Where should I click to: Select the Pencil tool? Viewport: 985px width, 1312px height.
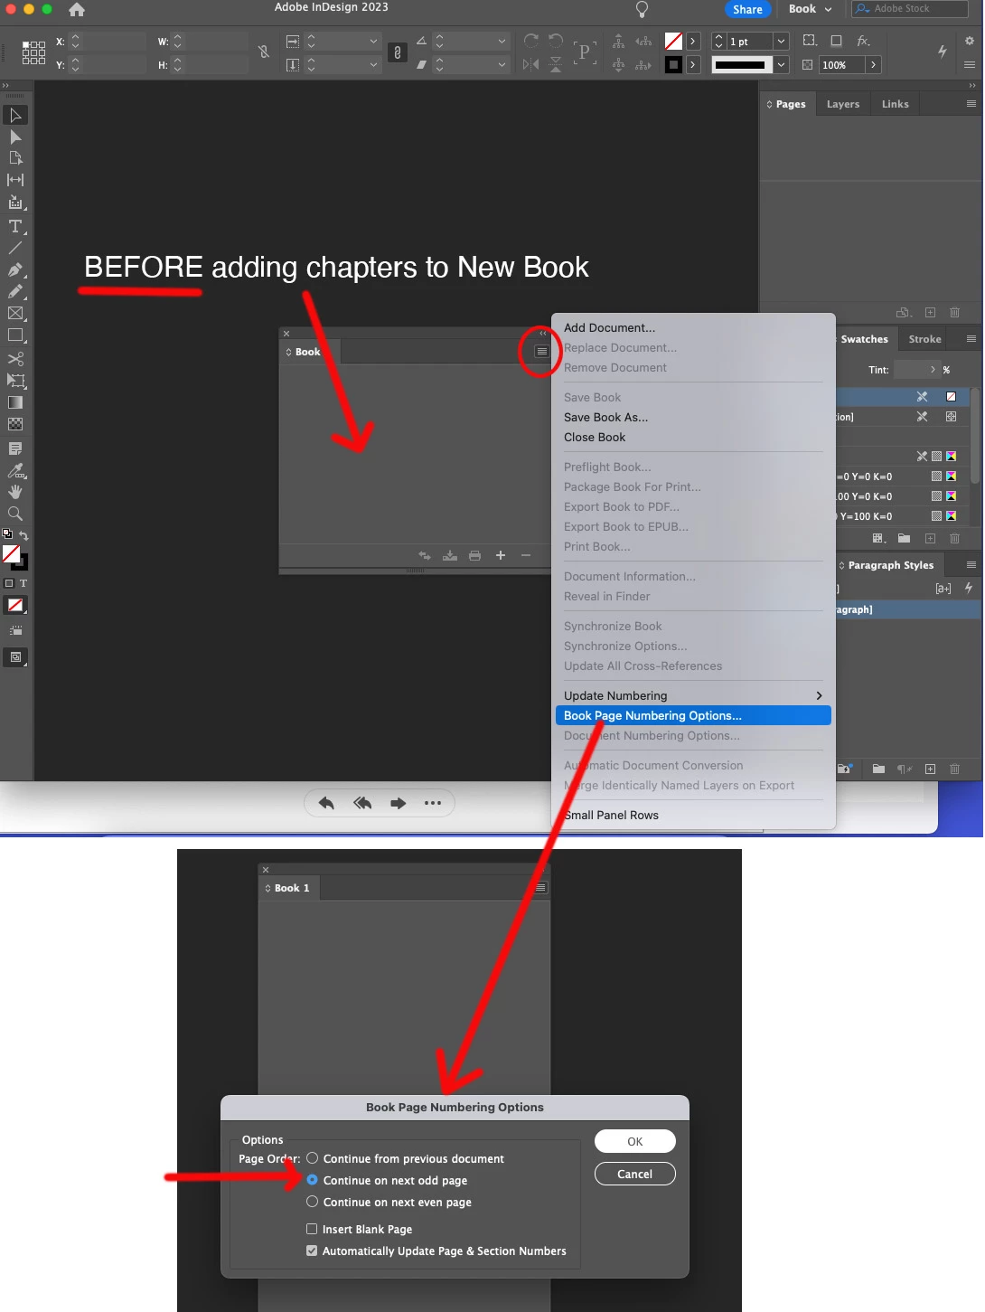(x=15, y=291)
